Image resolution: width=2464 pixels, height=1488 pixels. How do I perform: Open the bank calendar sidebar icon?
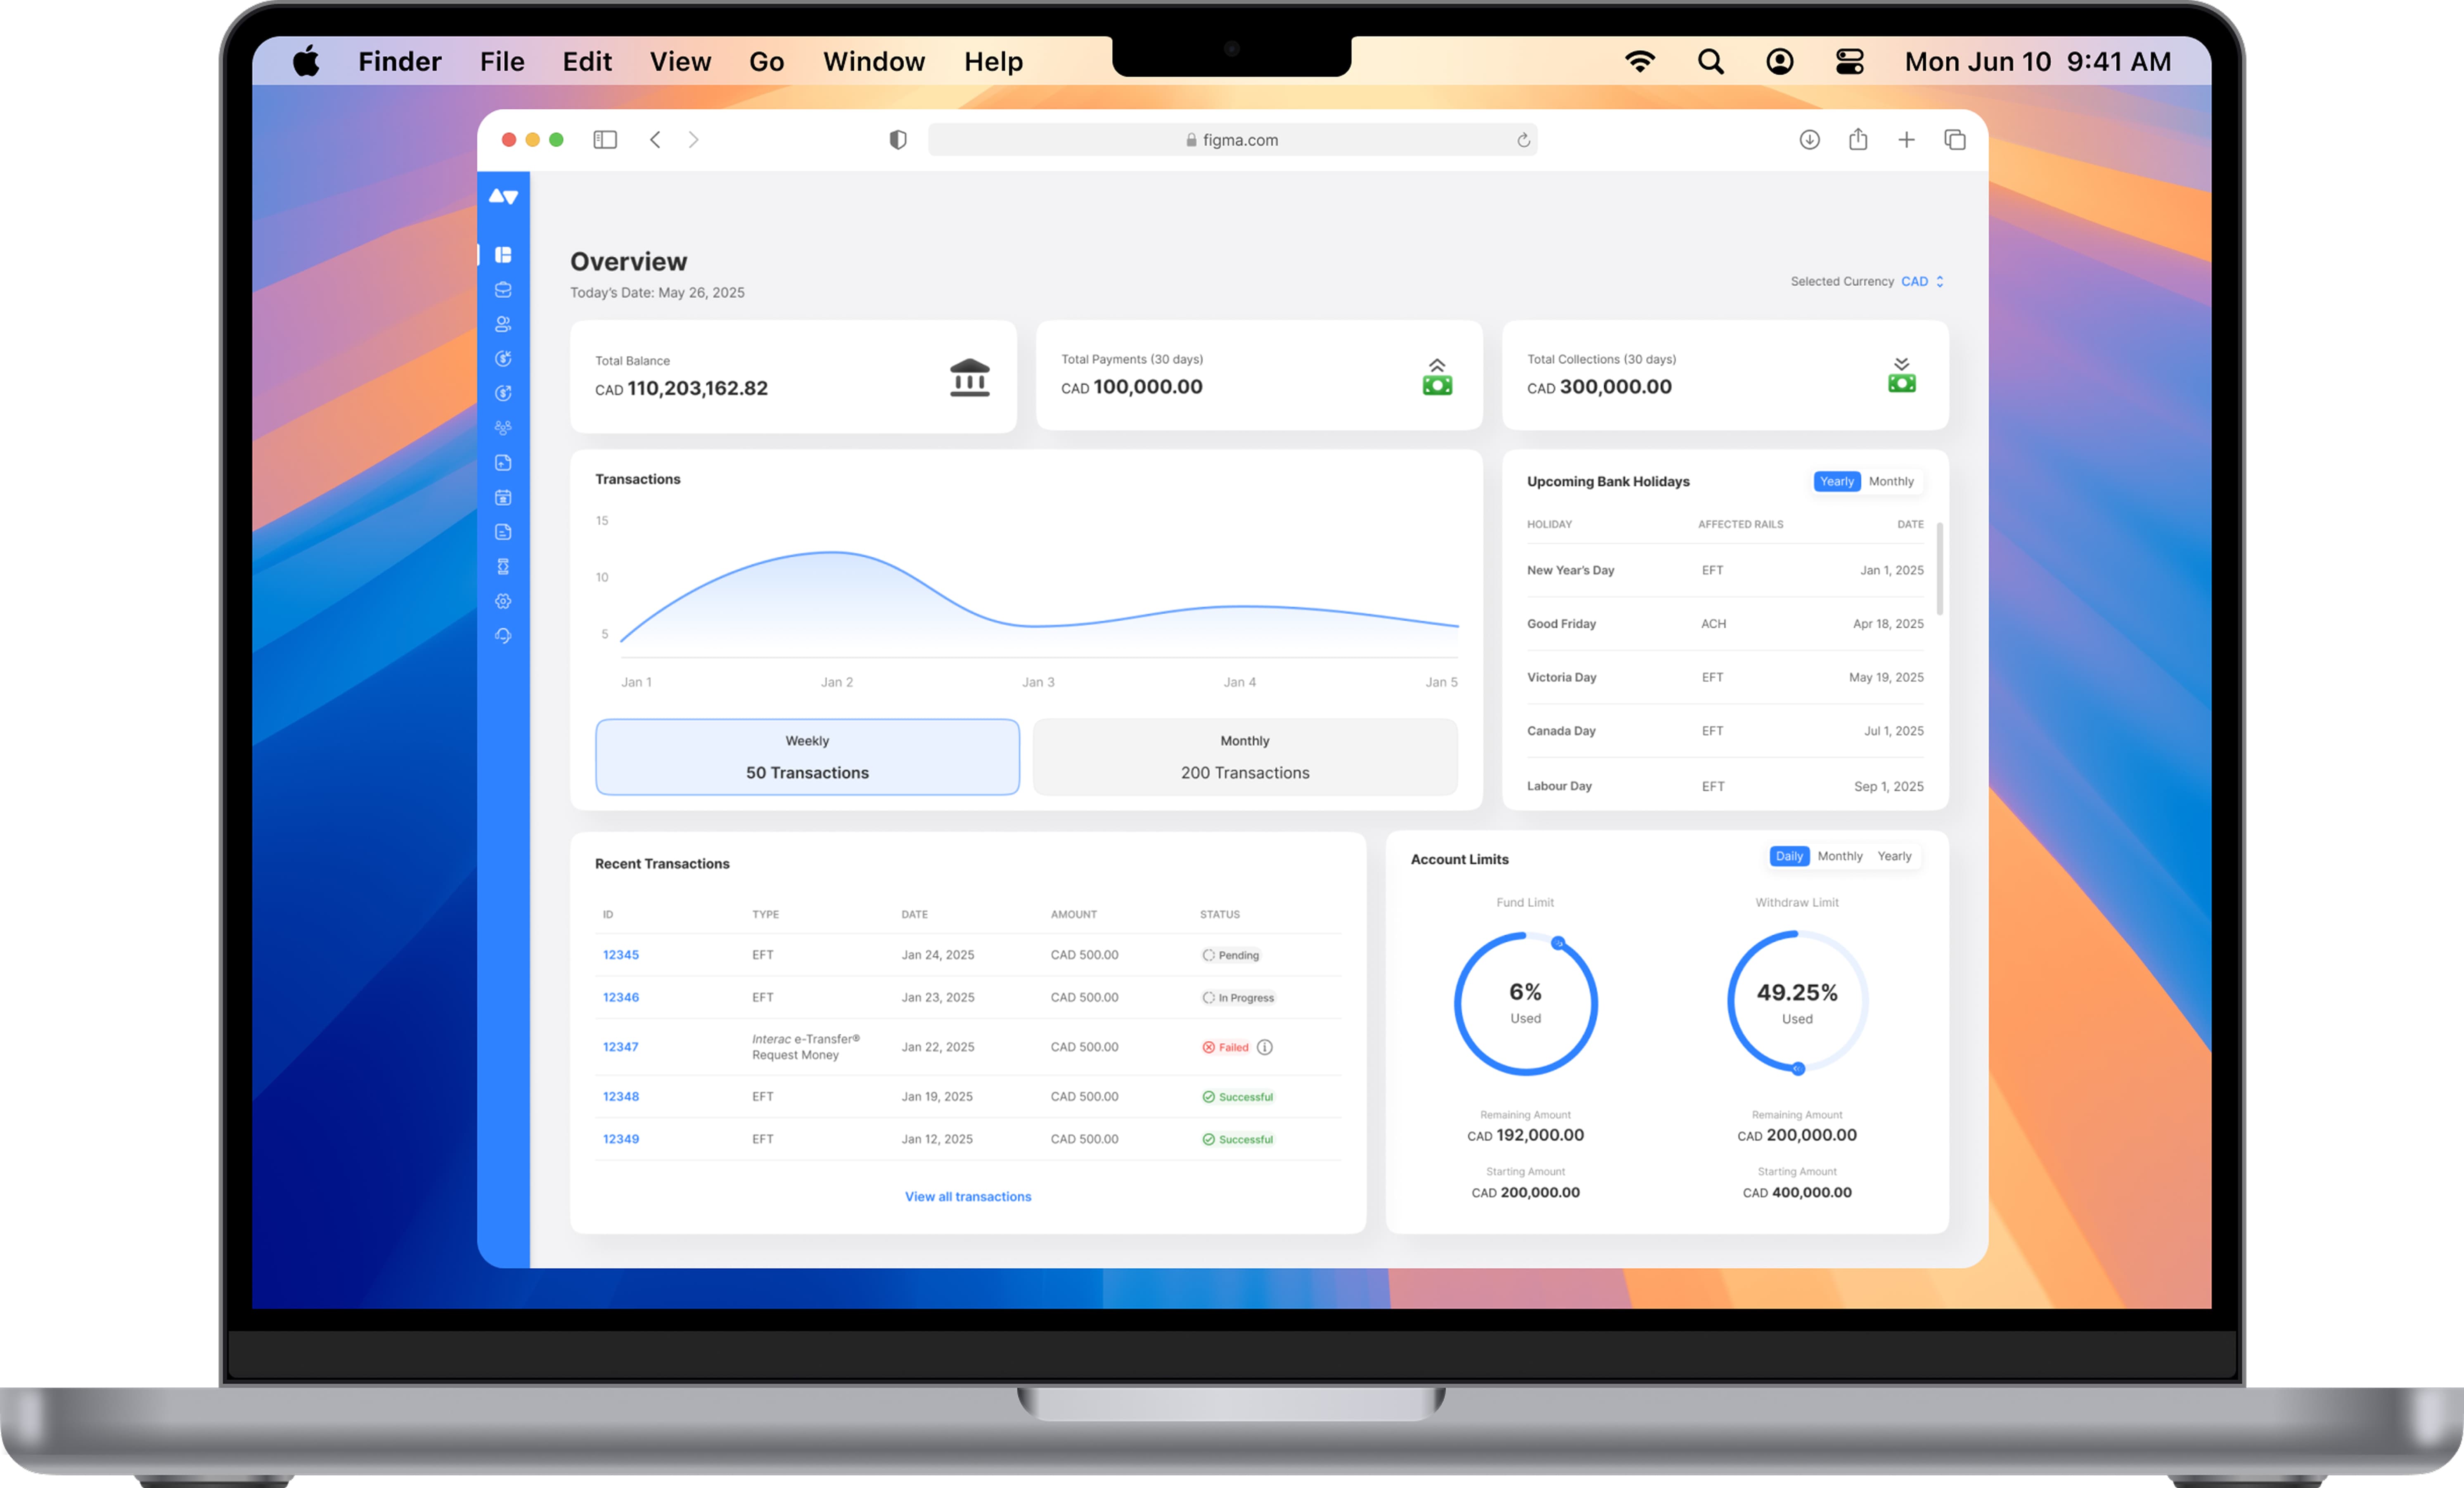click(x=503, y=497)
